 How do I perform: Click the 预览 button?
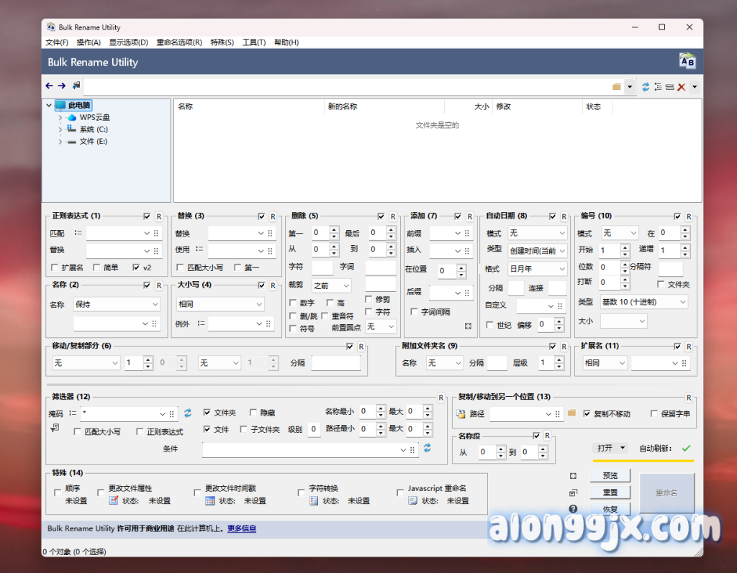(610, 475)
